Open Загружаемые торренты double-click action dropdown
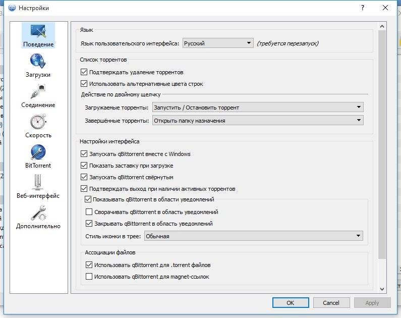The width and height of the screenshot is (401, 318). point(258,108)
